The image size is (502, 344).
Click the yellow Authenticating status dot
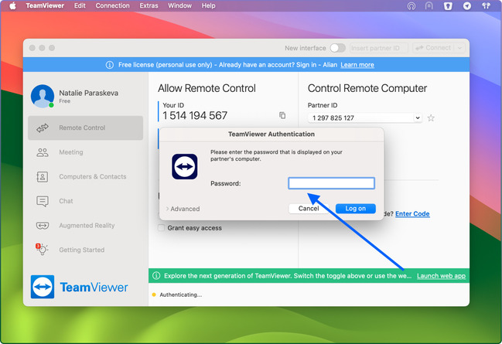coord(154,295)
